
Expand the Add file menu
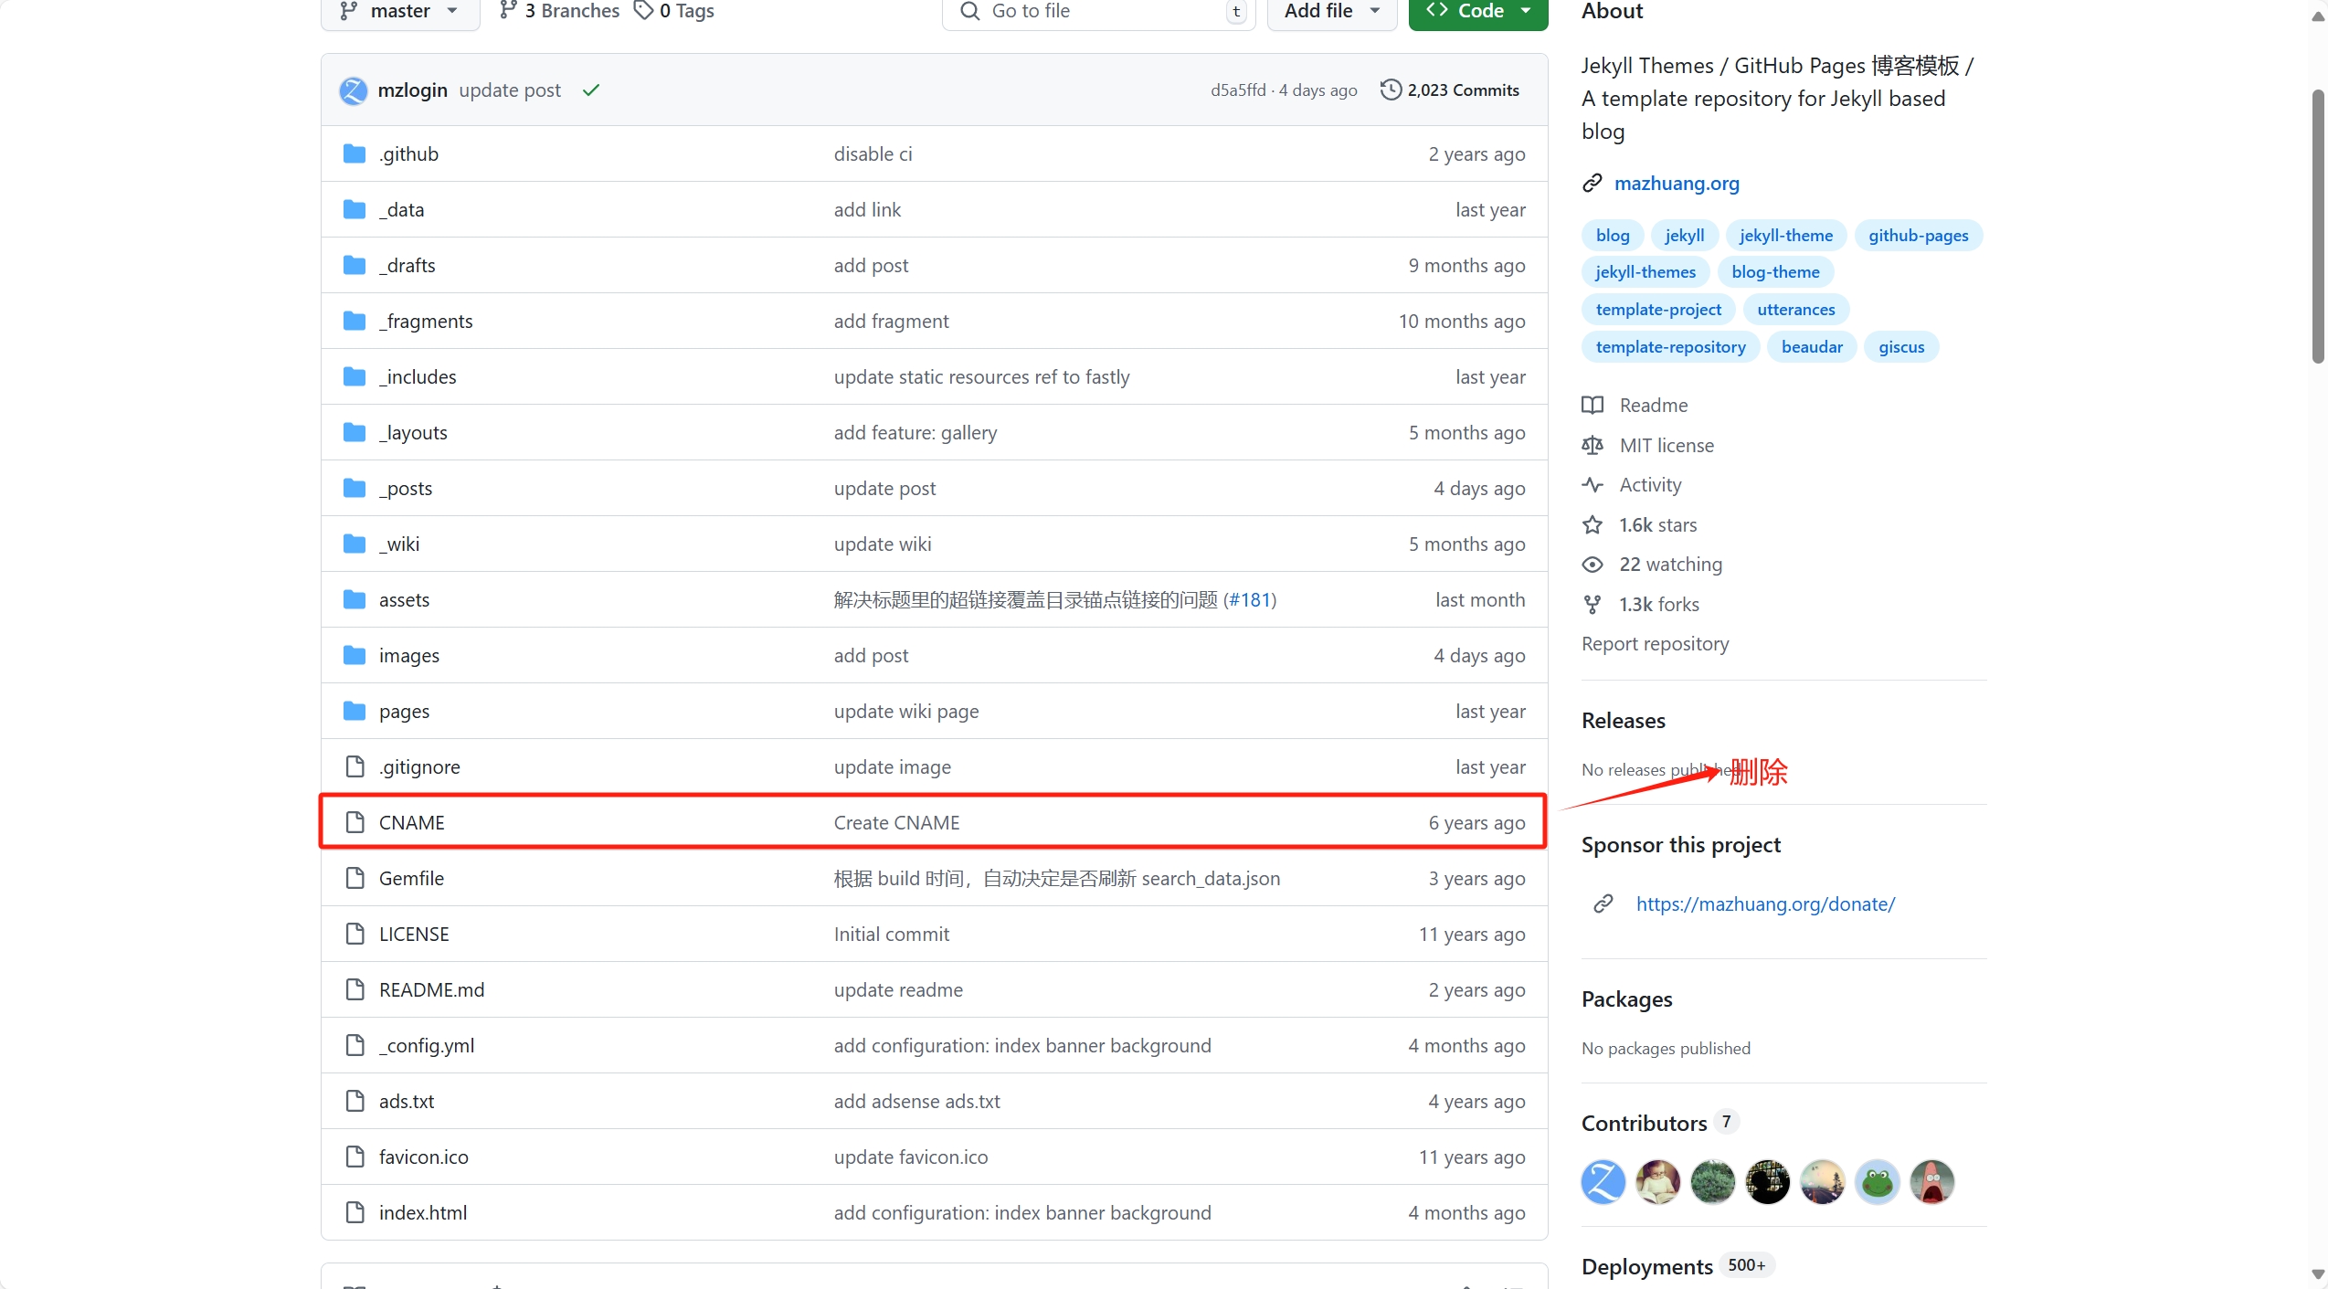(1331, 11)
